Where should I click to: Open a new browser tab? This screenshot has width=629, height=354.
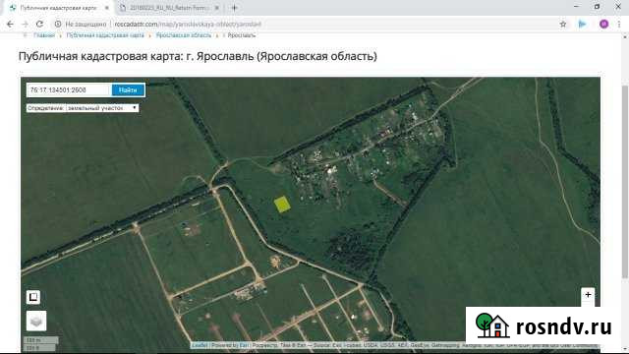235,8
